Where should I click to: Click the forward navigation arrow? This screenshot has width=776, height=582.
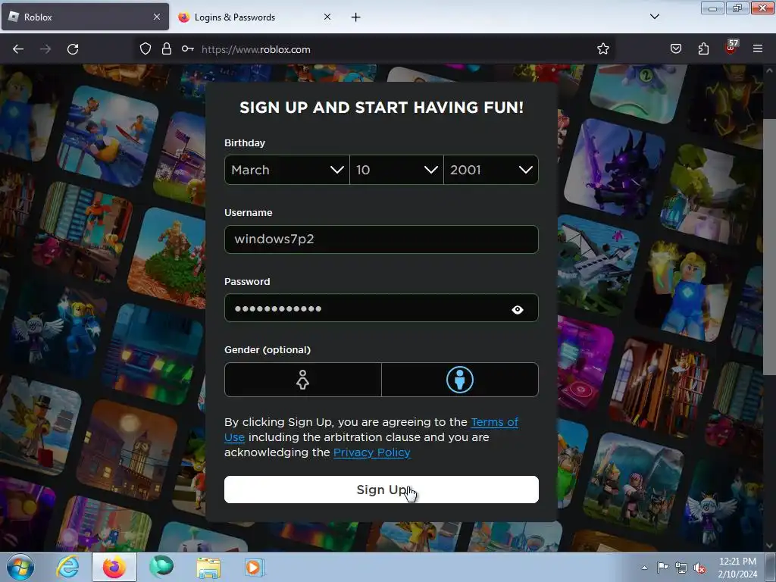point(45,49)
